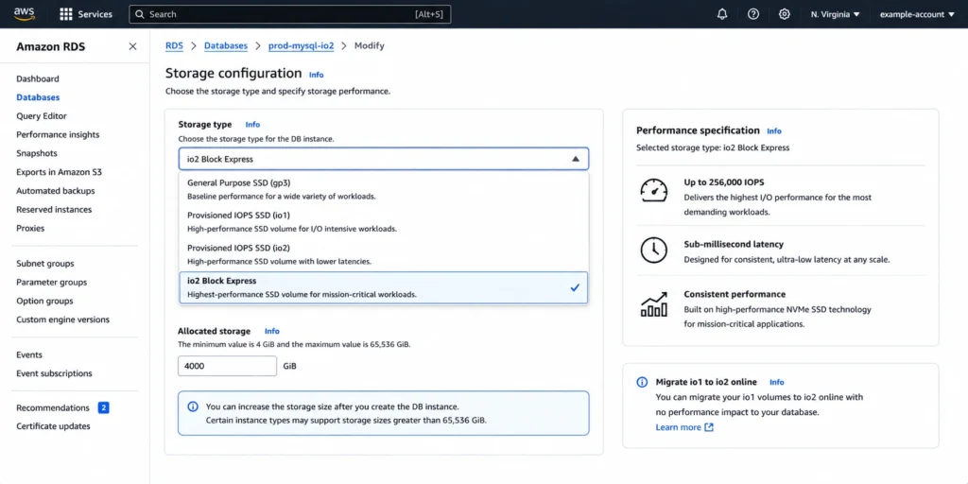Open Custom engine versions in the sidebar
Image resolution: width=968 pixels, height=484 pixels.
(62, 320)
